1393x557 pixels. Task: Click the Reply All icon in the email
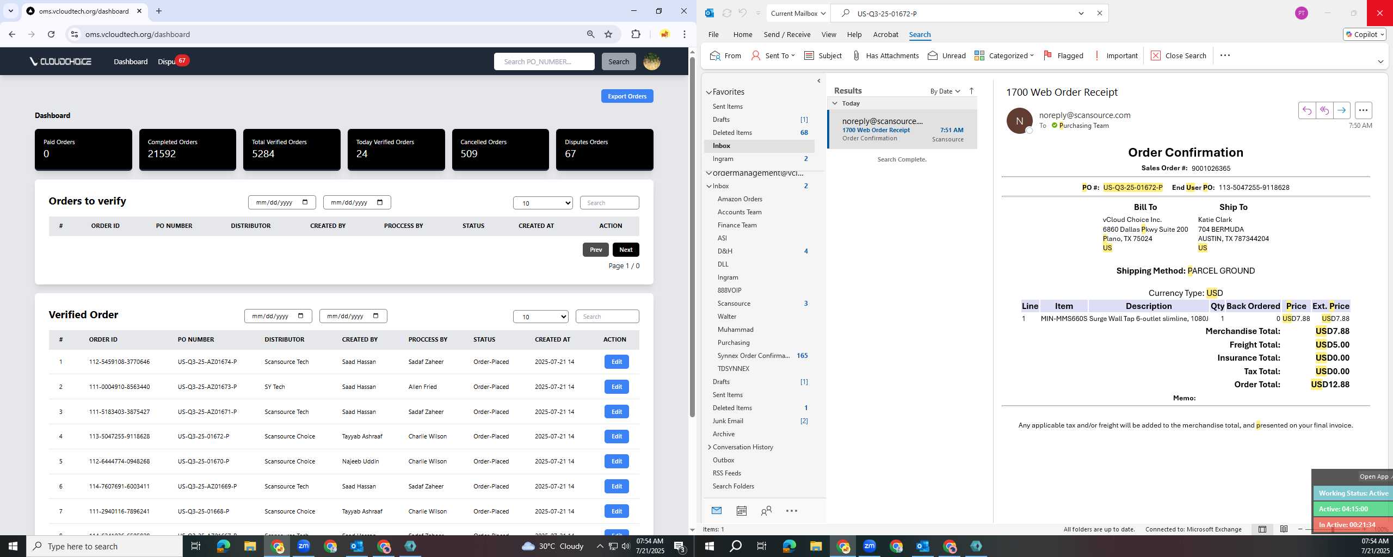tap(1324, 110)
